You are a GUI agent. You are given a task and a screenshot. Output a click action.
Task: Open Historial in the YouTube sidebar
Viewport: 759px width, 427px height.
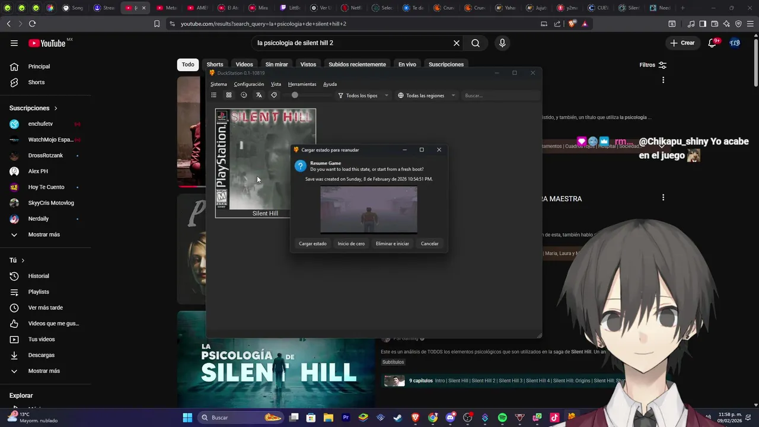pyautogui.click(x=39, y=276)
